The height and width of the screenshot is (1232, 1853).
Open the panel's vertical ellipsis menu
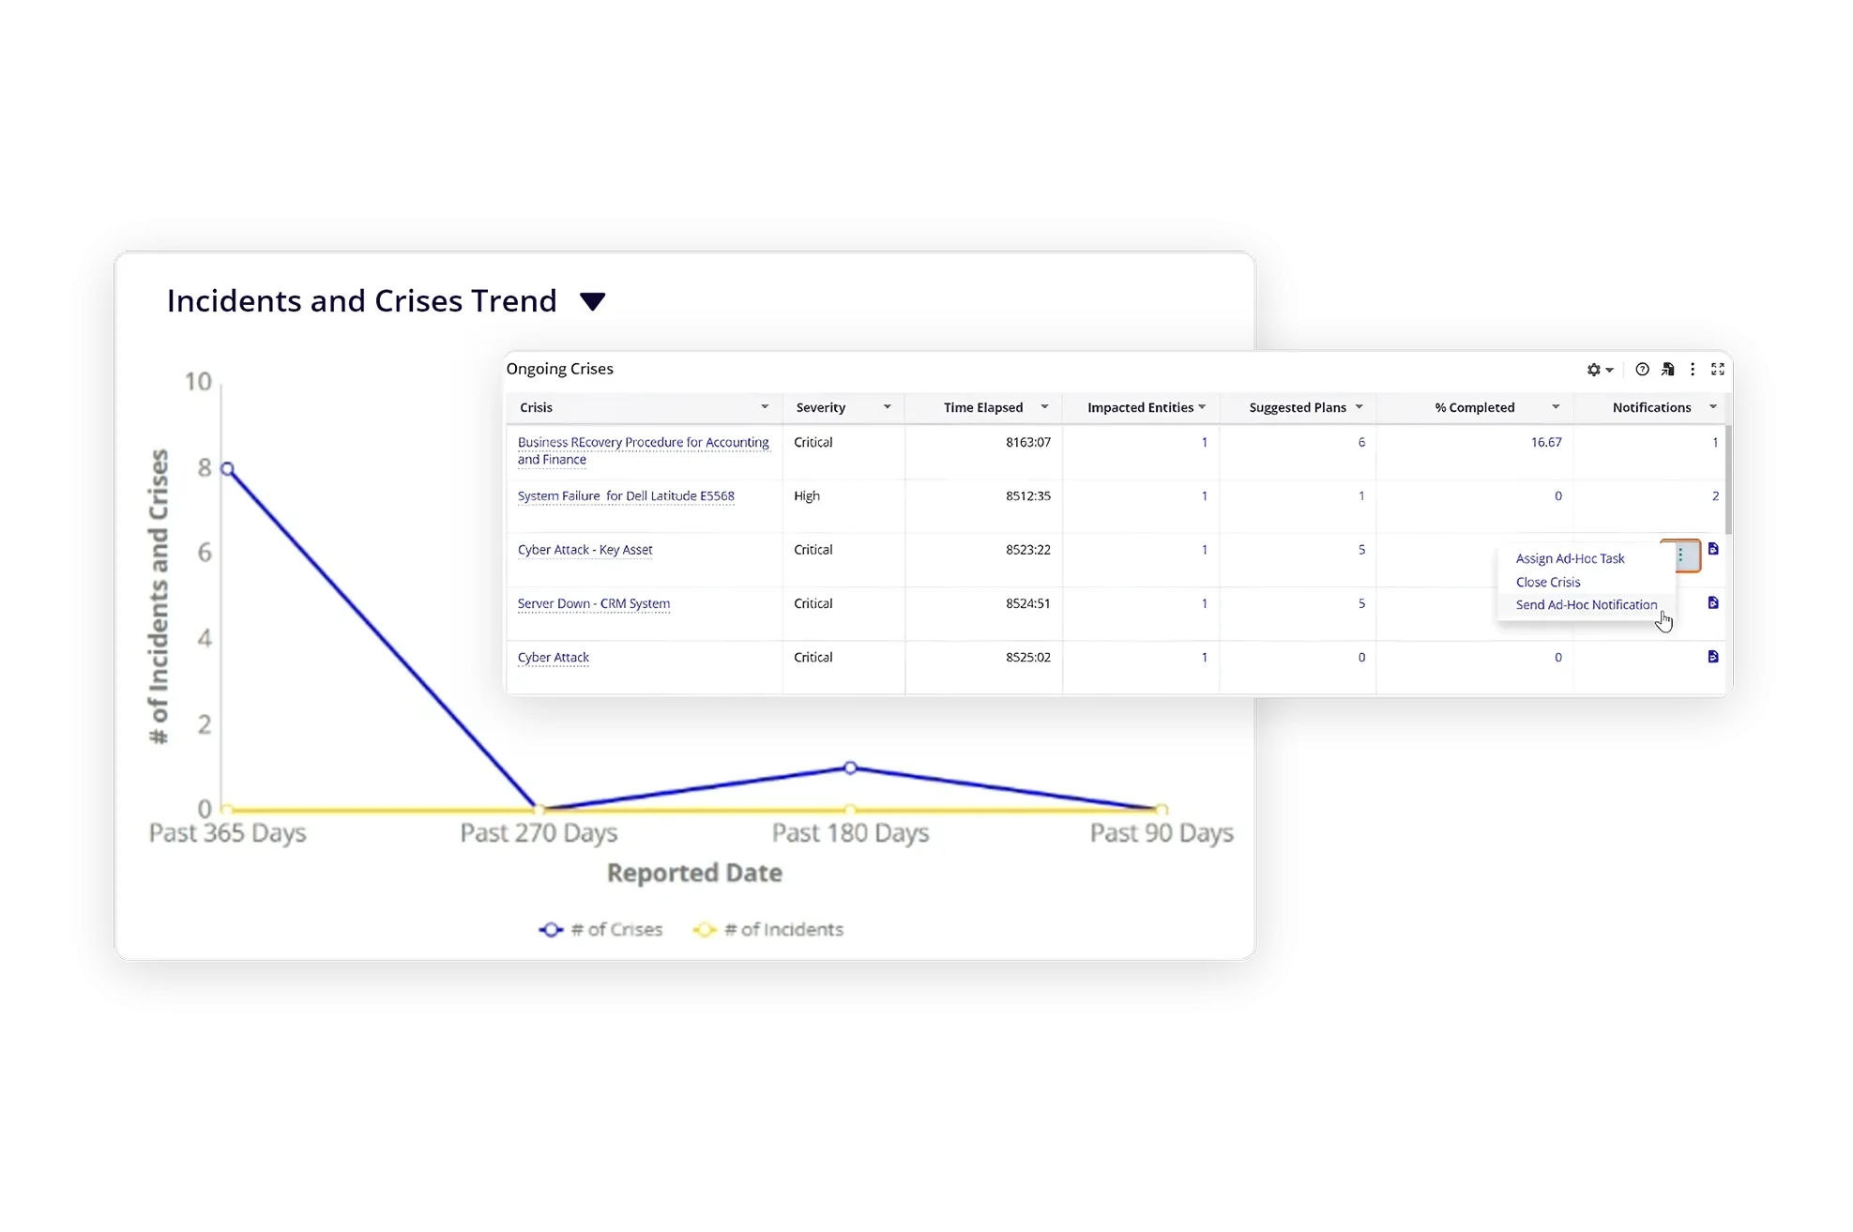coord(1693,370)
